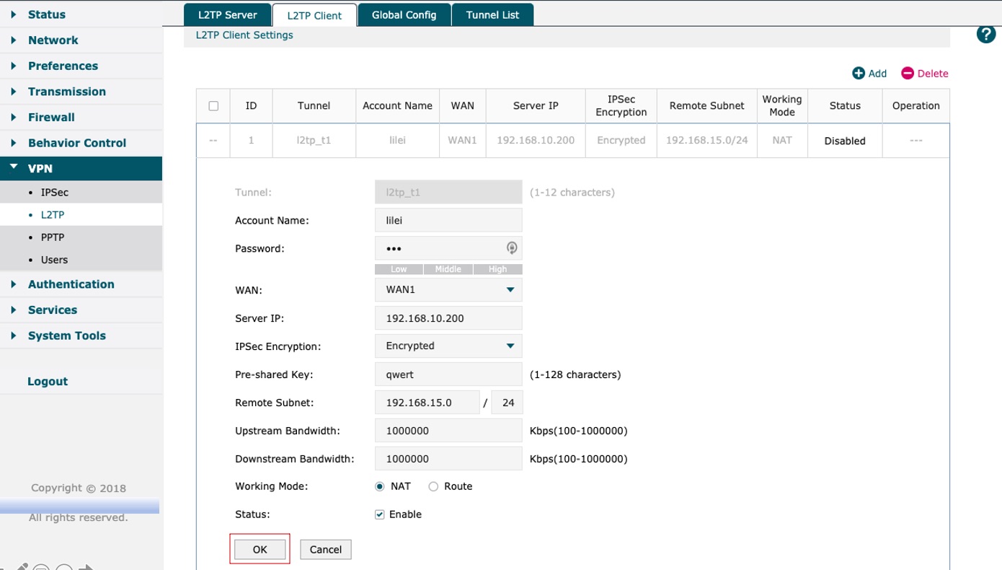This screenshot has width=1002, height=570.
Task: Open the PPTP submenu item
Action: click(81, 237)
